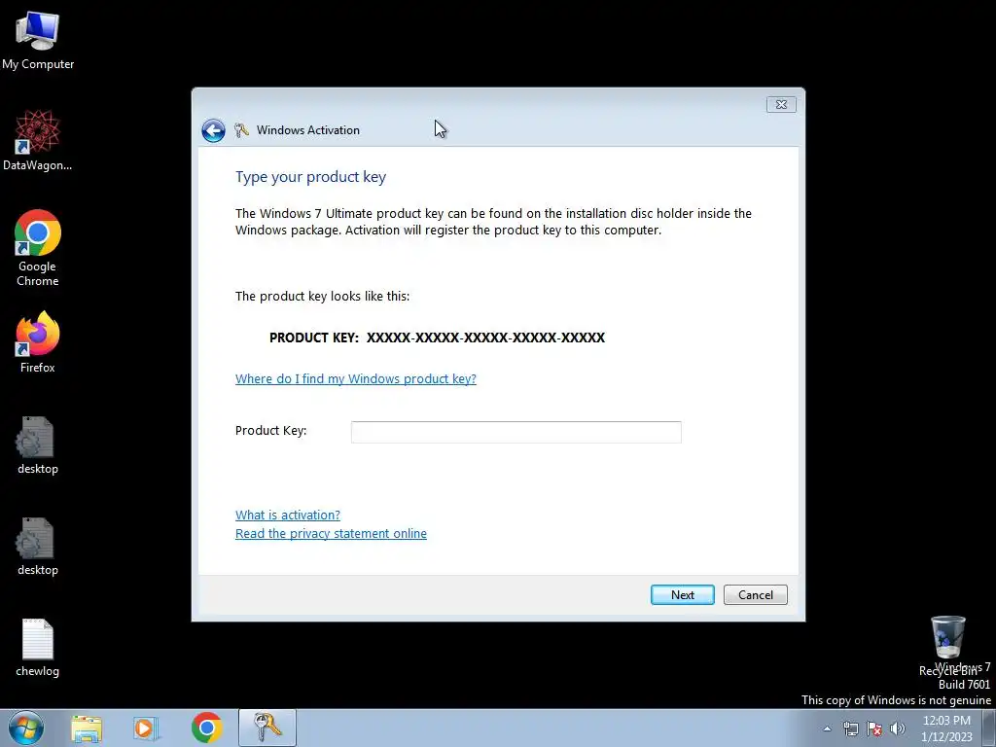Image resolution: width=996 pixels, height=747 pixels.
Task: Click the Windows Activation keys icon in title
Action: coord(241,130)
